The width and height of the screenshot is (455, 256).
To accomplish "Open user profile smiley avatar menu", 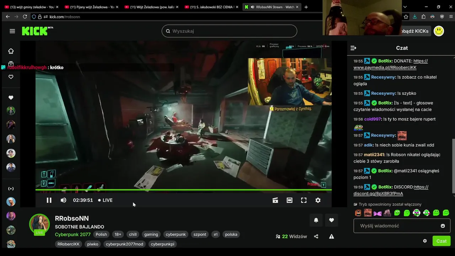I will click(x=439, y=31).
